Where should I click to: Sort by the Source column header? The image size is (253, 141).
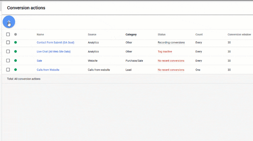point(92,34)
